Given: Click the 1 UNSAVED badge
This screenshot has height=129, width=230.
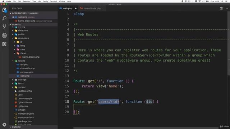Looking at the screenshot, I should pyautogui.click(x=33, y=13).
